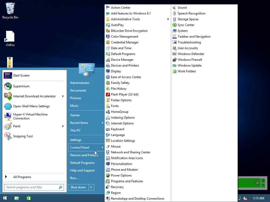This screenshot has height=202, width=270.
Task: Open Music from the Start menu
Action: (x=74, y=106)
